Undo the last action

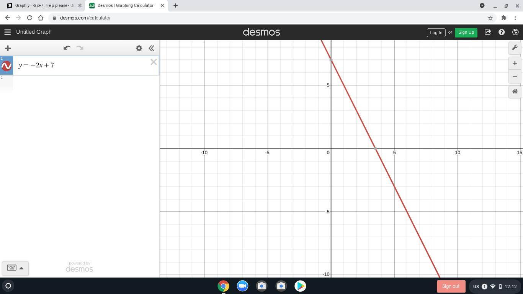[x=67, y=48]
